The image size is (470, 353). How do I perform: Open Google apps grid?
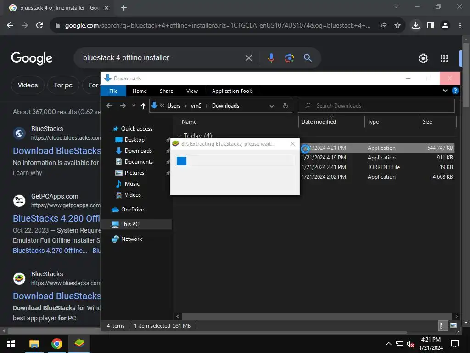click(444, 58)
